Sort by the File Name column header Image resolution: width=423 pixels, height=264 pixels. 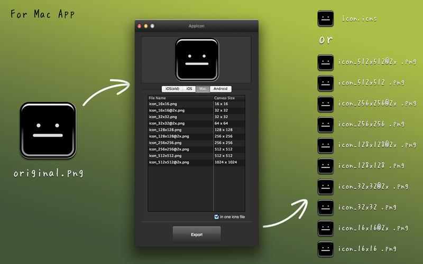[180, 98]
